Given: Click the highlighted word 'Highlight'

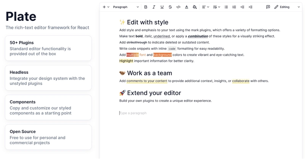Looking at the screenshot, I should point(126,61).
